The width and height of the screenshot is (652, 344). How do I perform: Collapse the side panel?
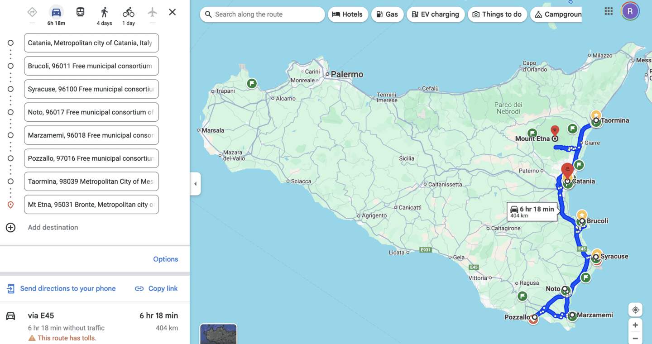click(x=195, y=184)
